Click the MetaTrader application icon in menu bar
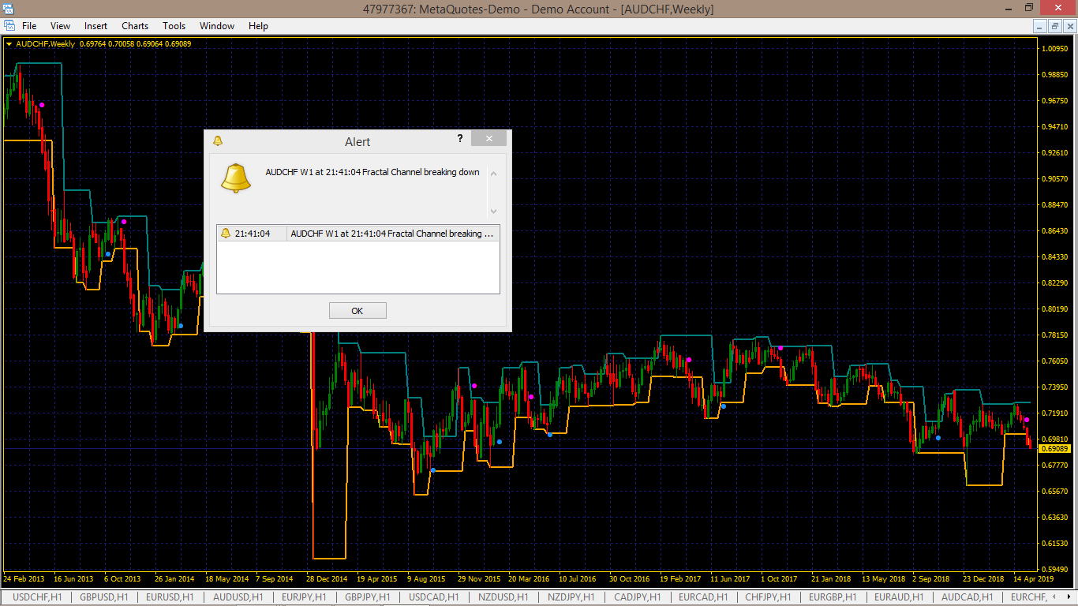 9,26
